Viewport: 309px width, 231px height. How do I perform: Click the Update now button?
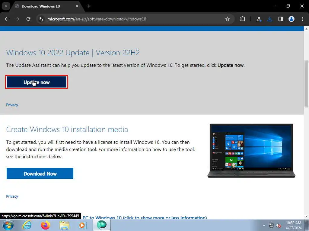tap(37, 82)
